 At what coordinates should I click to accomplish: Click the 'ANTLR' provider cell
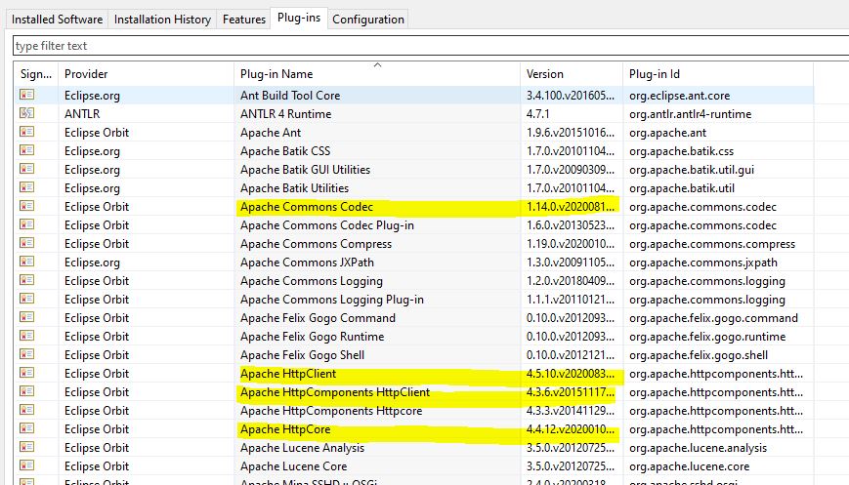coord(82,114)
